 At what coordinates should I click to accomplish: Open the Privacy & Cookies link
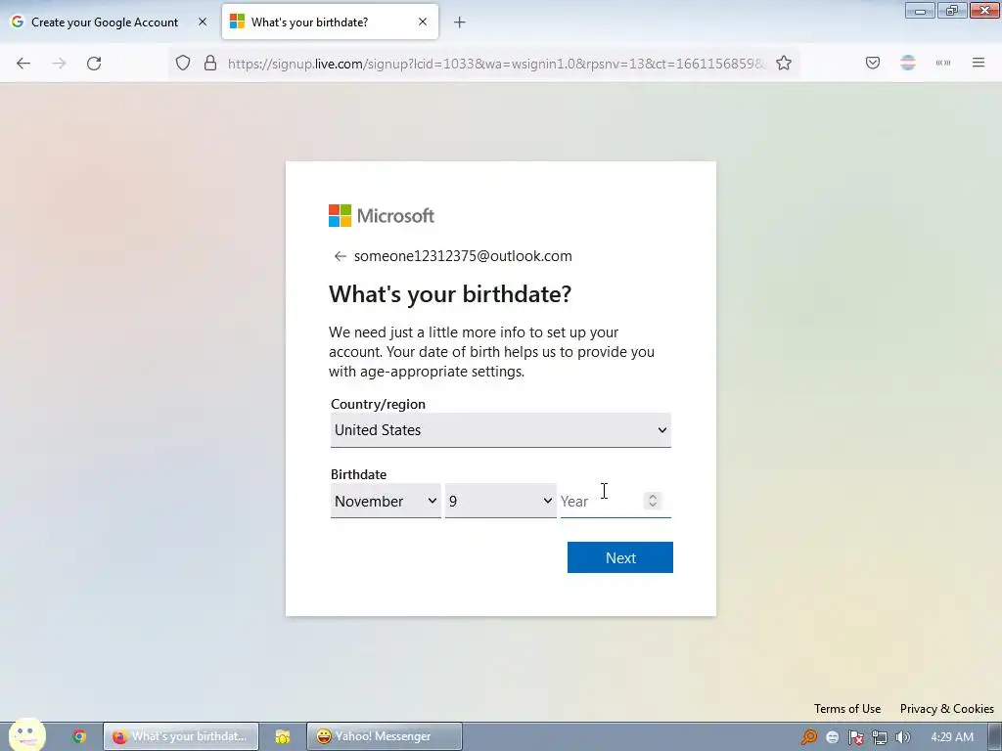(946, 709)
